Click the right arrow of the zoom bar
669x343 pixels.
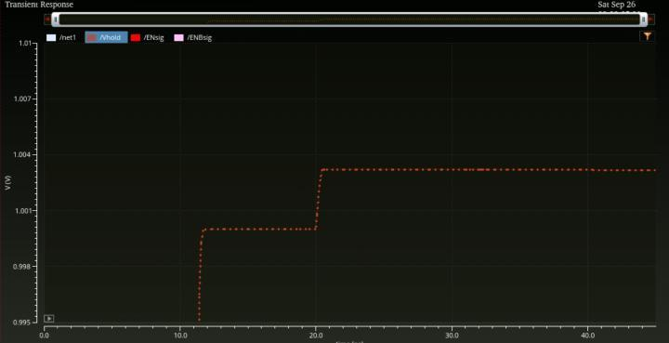650,20
